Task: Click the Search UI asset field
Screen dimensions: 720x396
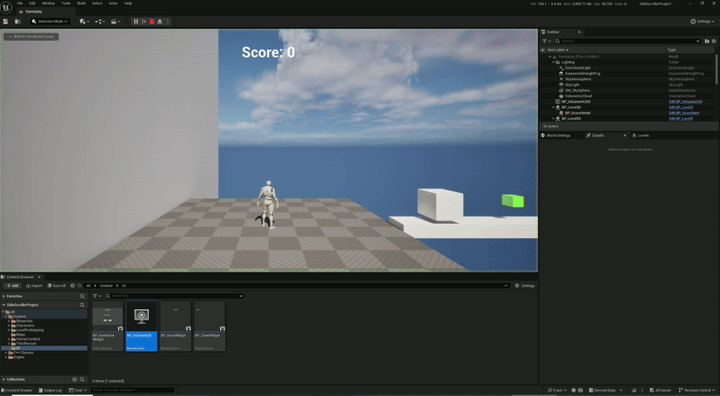Action: (x=174, y=296)
